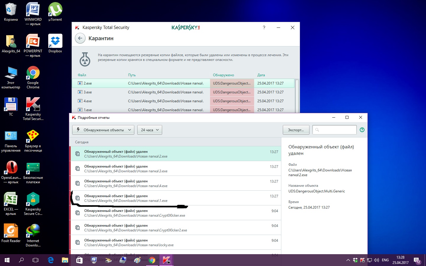Select the EXCEL shortcut desktop icon
426x266 pixels.
click(x=11, y=204)
